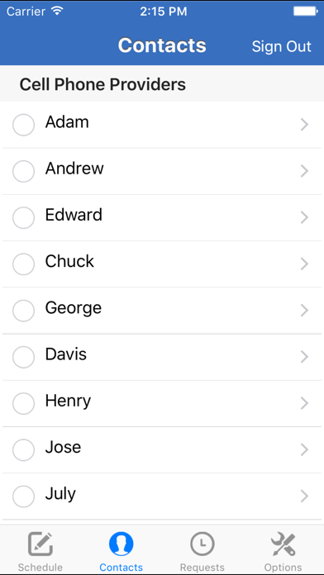This screenshot has height=575, width=324.
Task: Tap the Contacts person icon
Action: pyautogui.click(x=121, y=544)
